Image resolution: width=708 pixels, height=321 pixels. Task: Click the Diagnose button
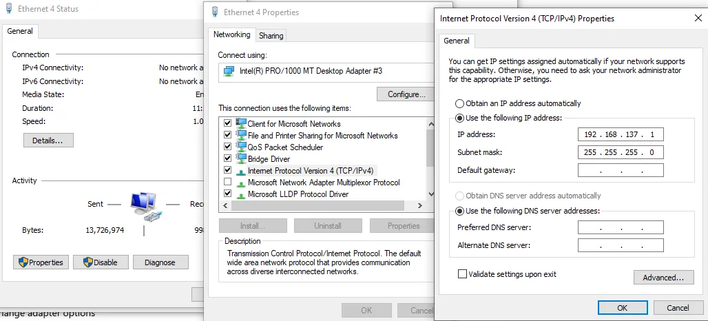point(160,262)
